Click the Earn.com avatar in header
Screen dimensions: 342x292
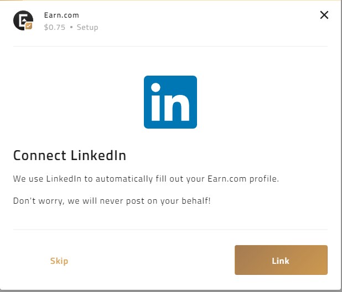(x=22, y=20)
